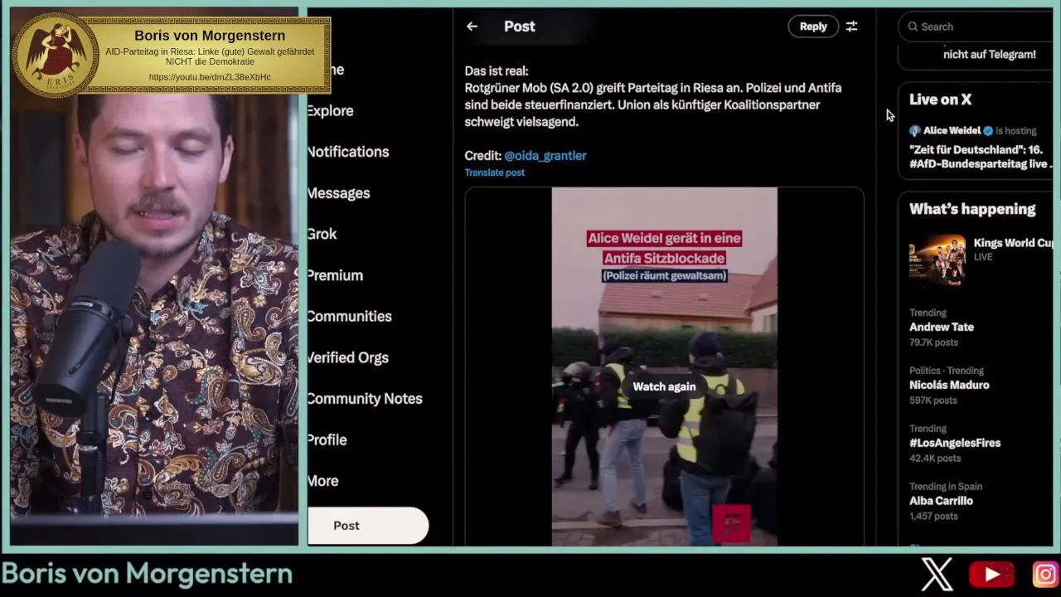Image resolution: width=1061 pixels, height=597 pixels.
Task: Expand the More sidebar item
Action: tap(322, 481)
